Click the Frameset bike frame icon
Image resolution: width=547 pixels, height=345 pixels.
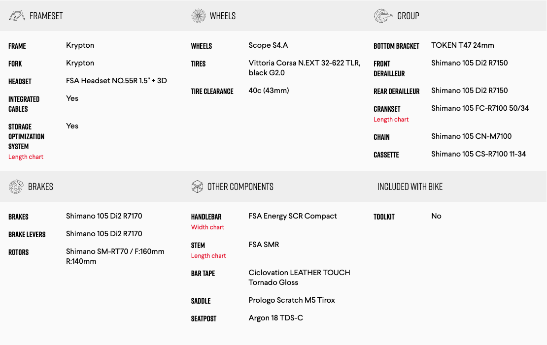click(17, 16)
